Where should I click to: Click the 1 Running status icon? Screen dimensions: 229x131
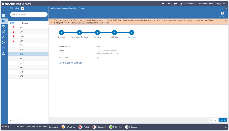pyautogui.click(x=111, y=127)
